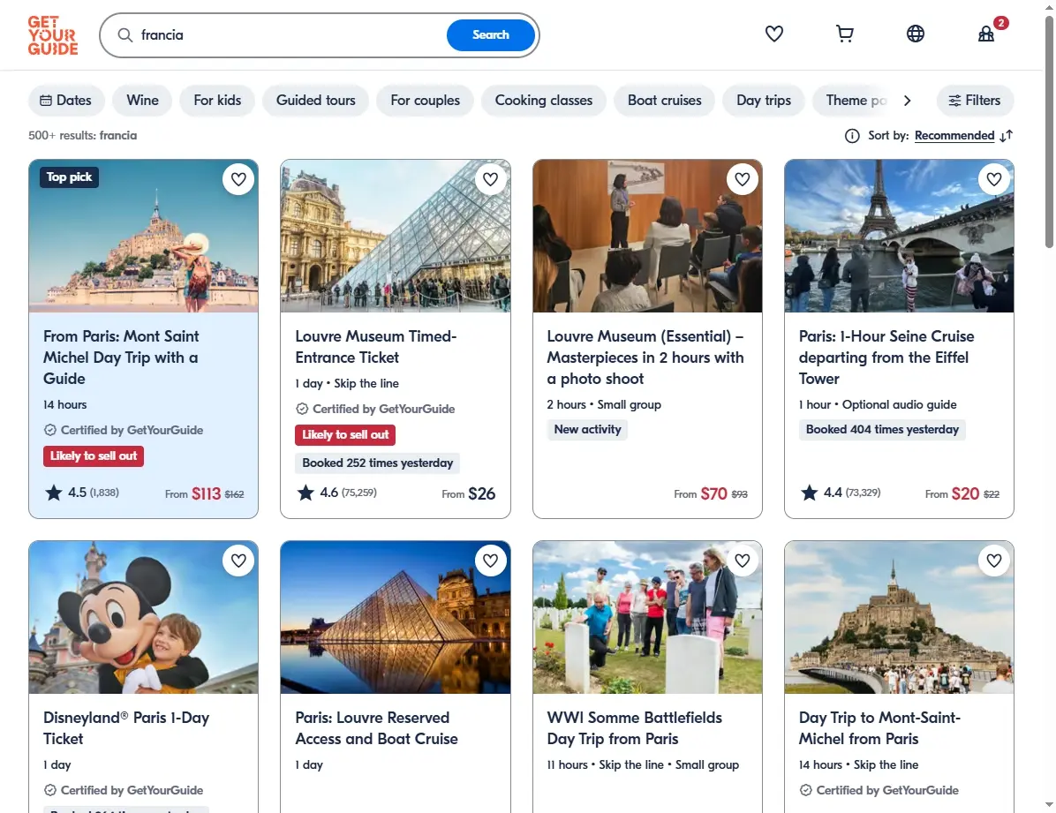The width and height of the screenshot is (1056, 813).
Task: Click the Top pick badge
Action: tap(70, 177)
